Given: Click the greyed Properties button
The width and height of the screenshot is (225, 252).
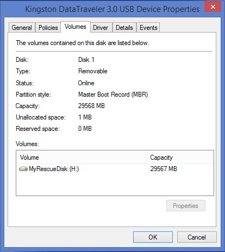Looking at the screenshot, I should point(186,206).
